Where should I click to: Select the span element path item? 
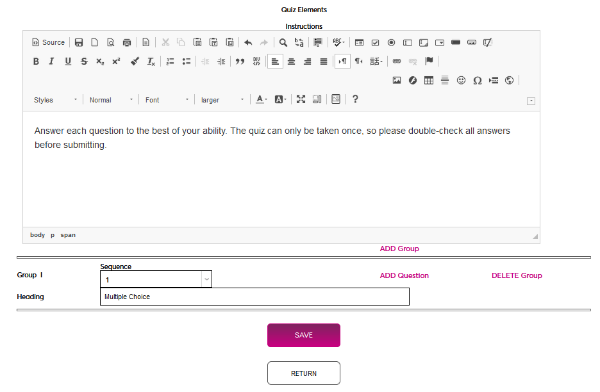(68, 235)
